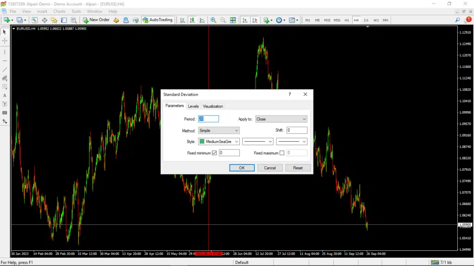
Task: Select the text label tool
Action: pyautogui.click(x=5, y=104)
